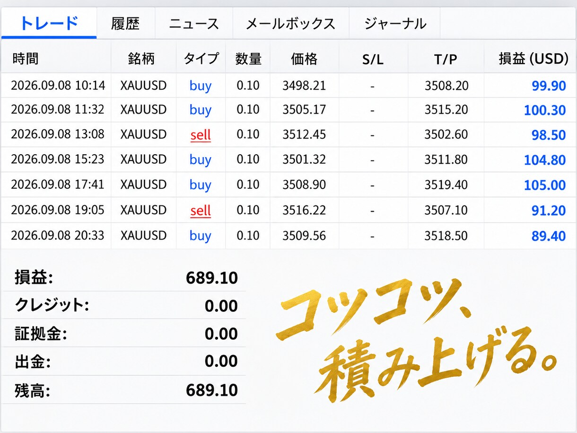The image size is (577, 433).
Task: Open the 履歴 tab
Action: pos(126,23)
